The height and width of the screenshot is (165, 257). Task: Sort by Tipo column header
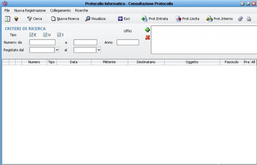point(51,62)
